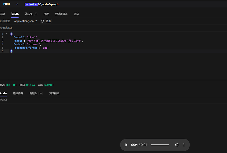Click the <<host>> variable tag
Screen dimensions: 227x153
point(31,4)
